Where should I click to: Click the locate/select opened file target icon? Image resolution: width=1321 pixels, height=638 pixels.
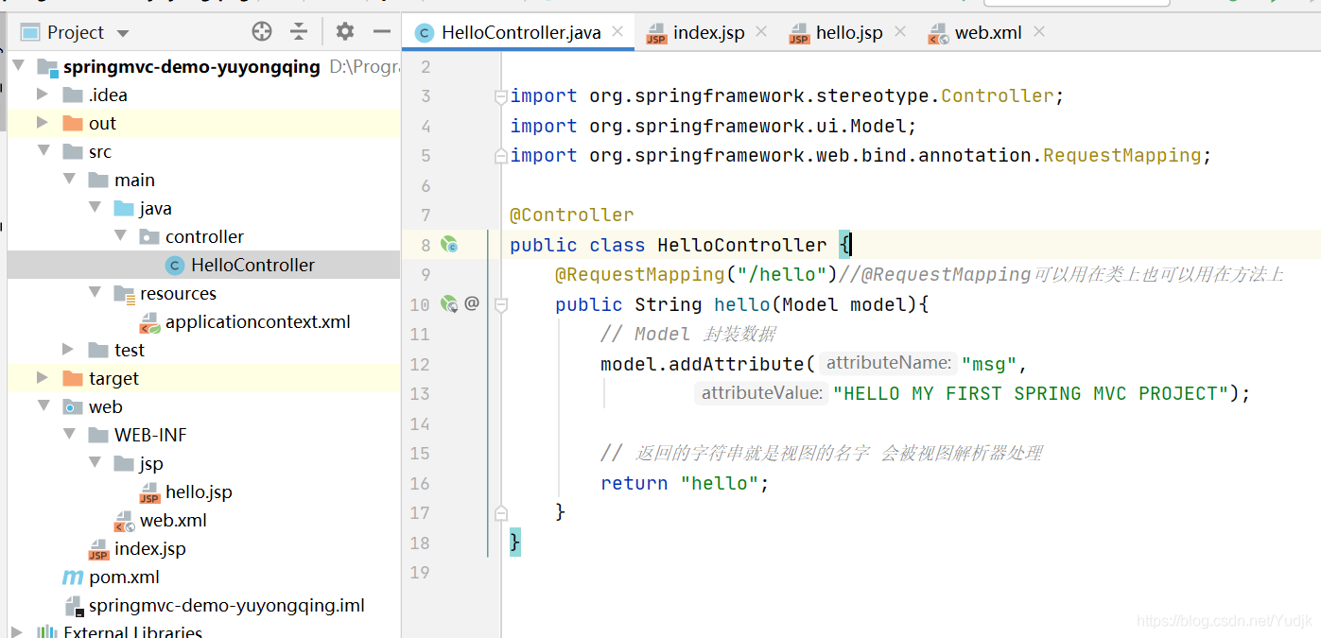tap(262, 32)
